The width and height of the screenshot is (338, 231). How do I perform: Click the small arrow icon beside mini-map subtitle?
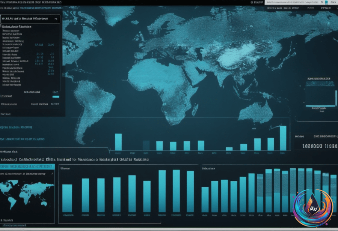click(x=52, y=173)
